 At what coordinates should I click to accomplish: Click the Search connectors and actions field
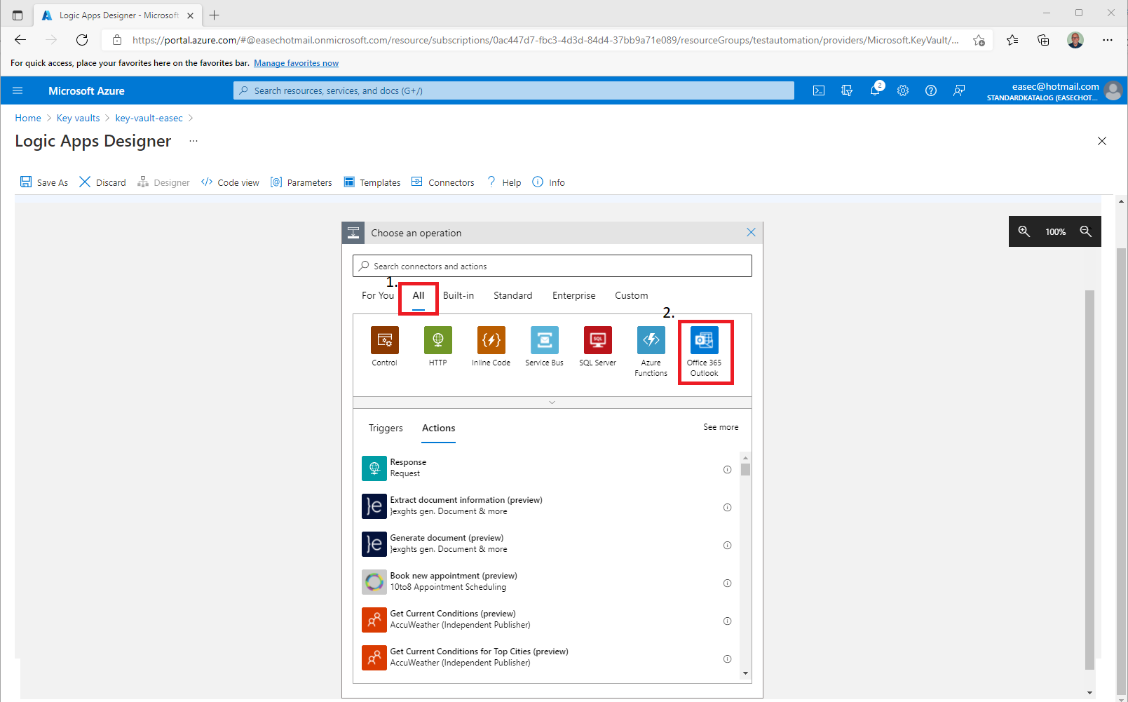click(x=552, y=266)
